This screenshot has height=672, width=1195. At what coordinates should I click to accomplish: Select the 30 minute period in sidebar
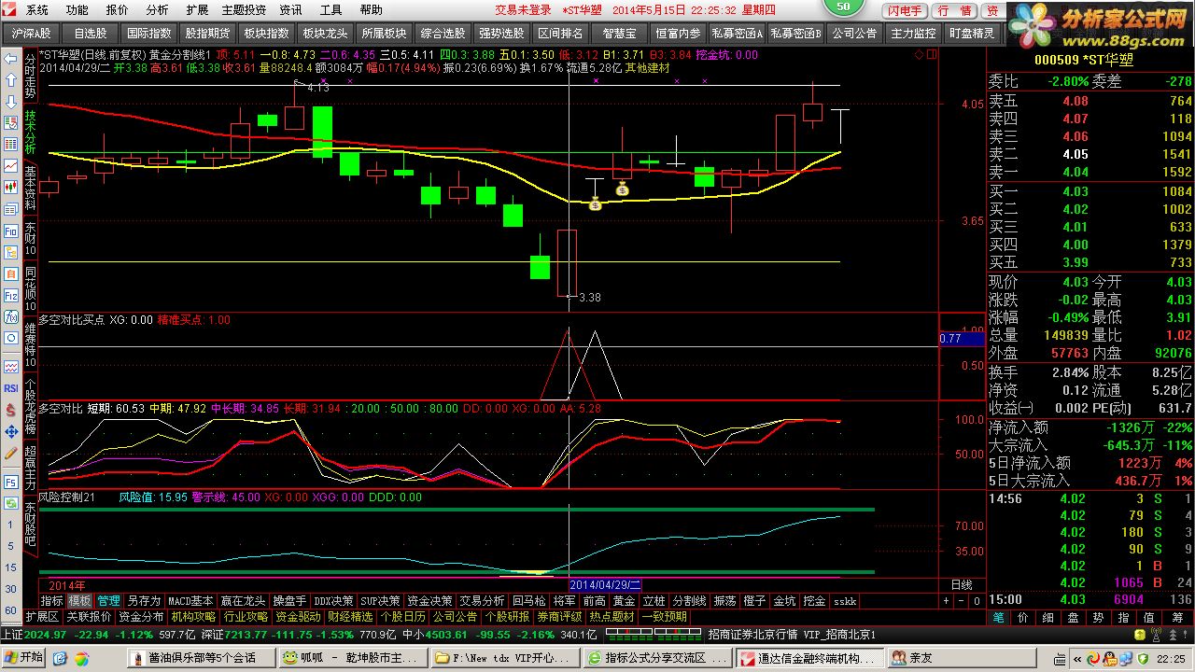pos(9,589)
